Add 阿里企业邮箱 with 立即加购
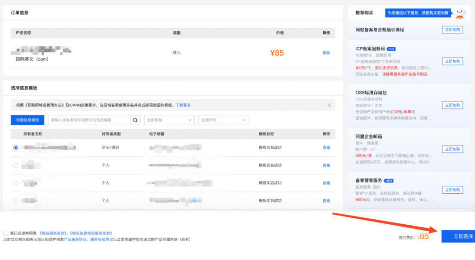Image resolution: width=475 pixels, height=260 pixels. point(452,149)
